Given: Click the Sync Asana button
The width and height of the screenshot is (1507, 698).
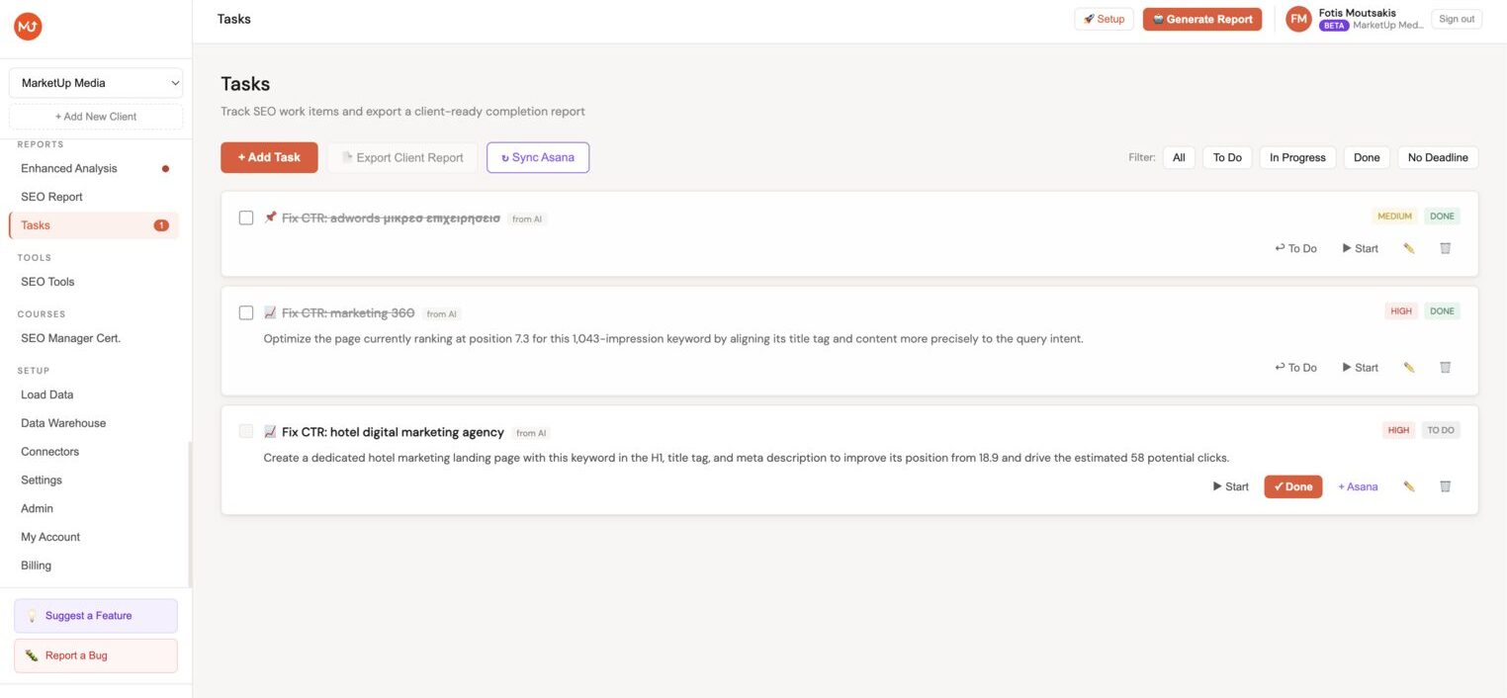Looking at the screenshot, I should click(x=538, y=157).
